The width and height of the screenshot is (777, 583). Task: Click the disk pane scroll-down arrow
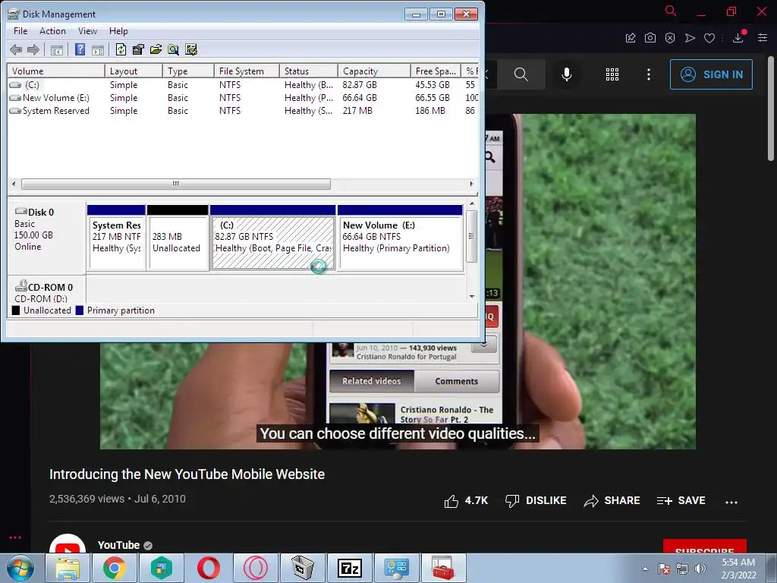[x=472, y=297]
